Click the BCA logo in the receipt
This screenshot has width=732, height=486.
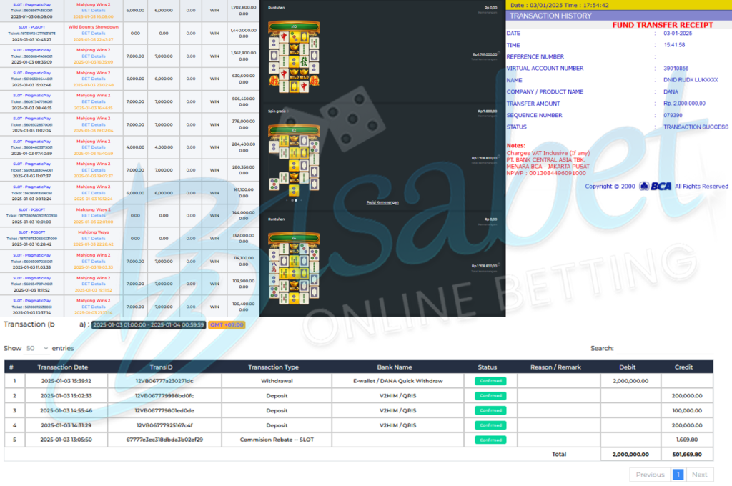click(x=656, y=187)
